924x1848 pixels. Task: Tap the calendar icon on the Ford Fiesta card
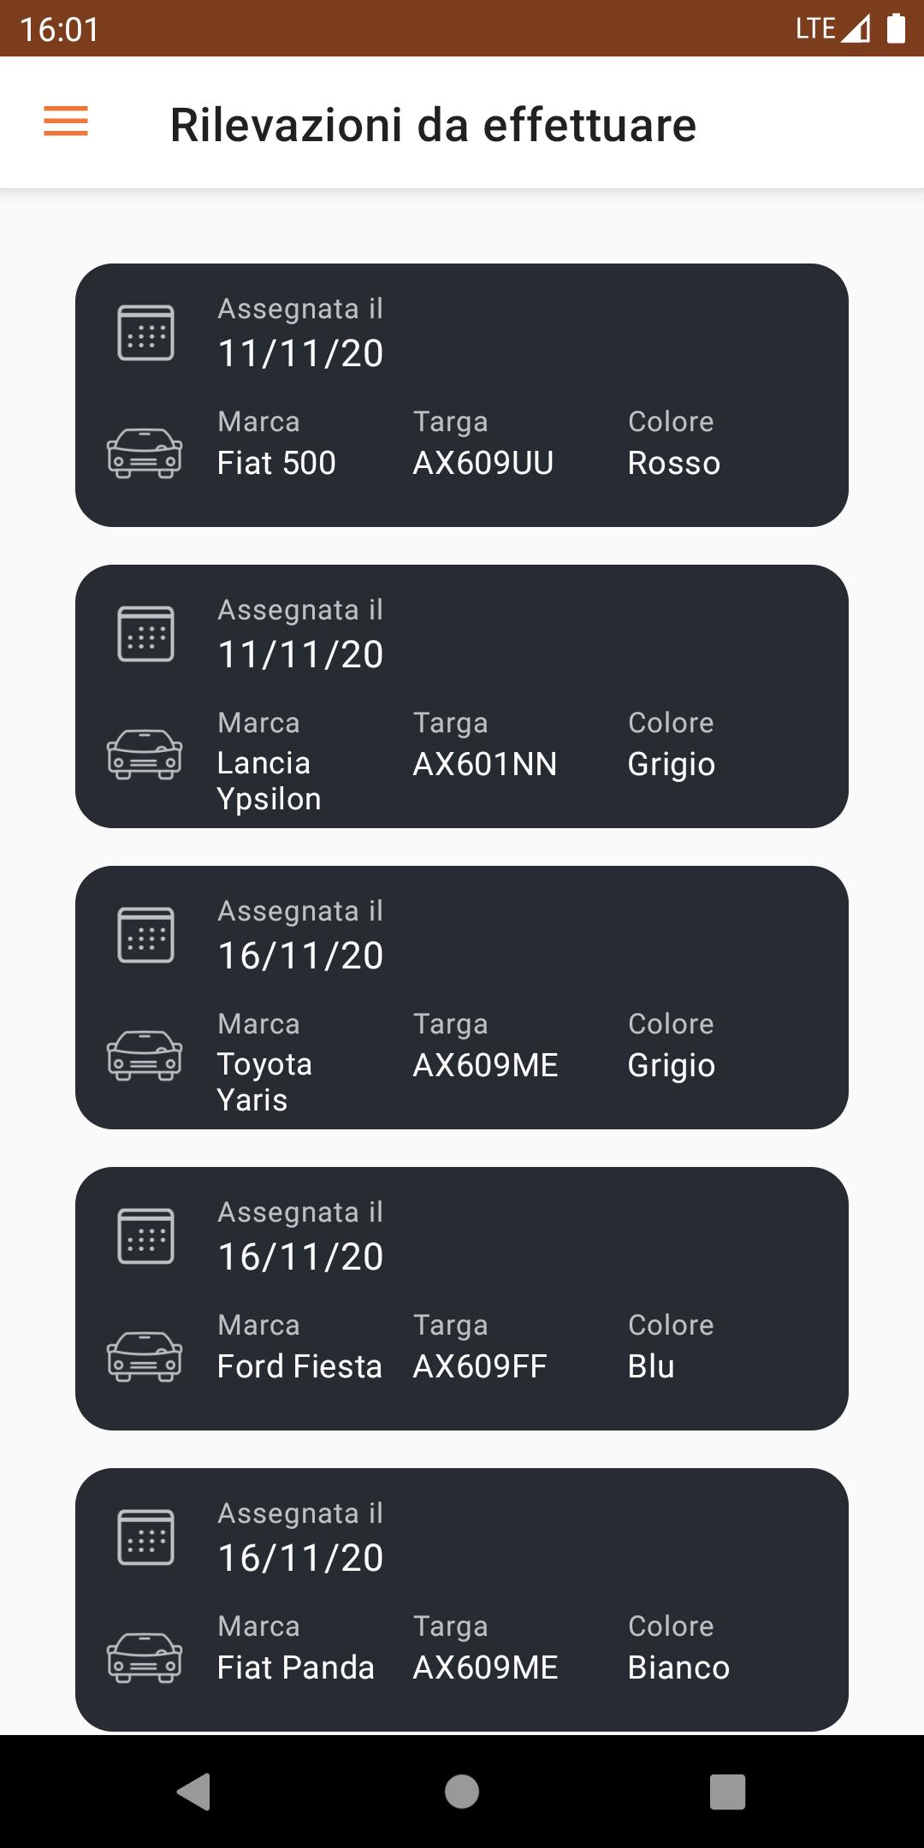click(145, 1235)
